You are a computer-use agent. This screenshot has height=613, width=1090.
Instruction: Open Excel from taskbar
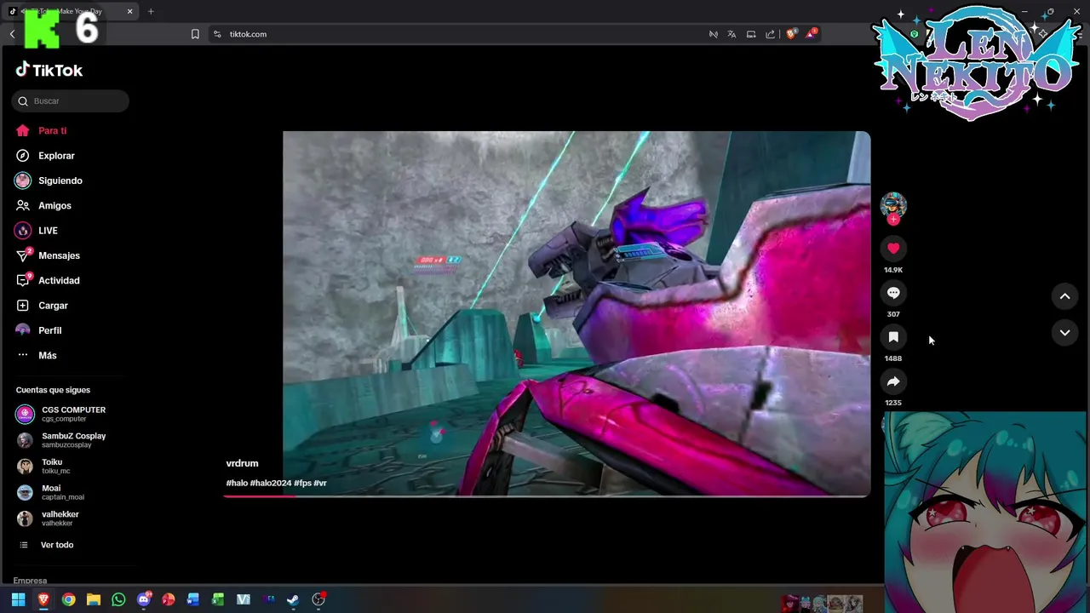click(218, 599)
